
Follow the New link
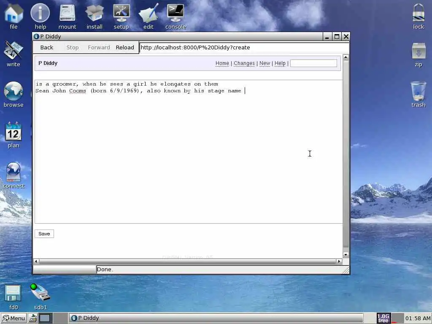(x=265, y=63)
